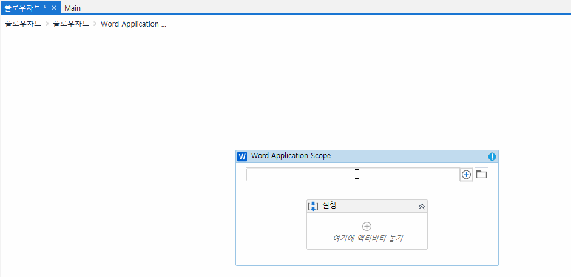Viewport: 571px width, 277px height.
Task: Switch to the Main tab
Action: [72, 8]
